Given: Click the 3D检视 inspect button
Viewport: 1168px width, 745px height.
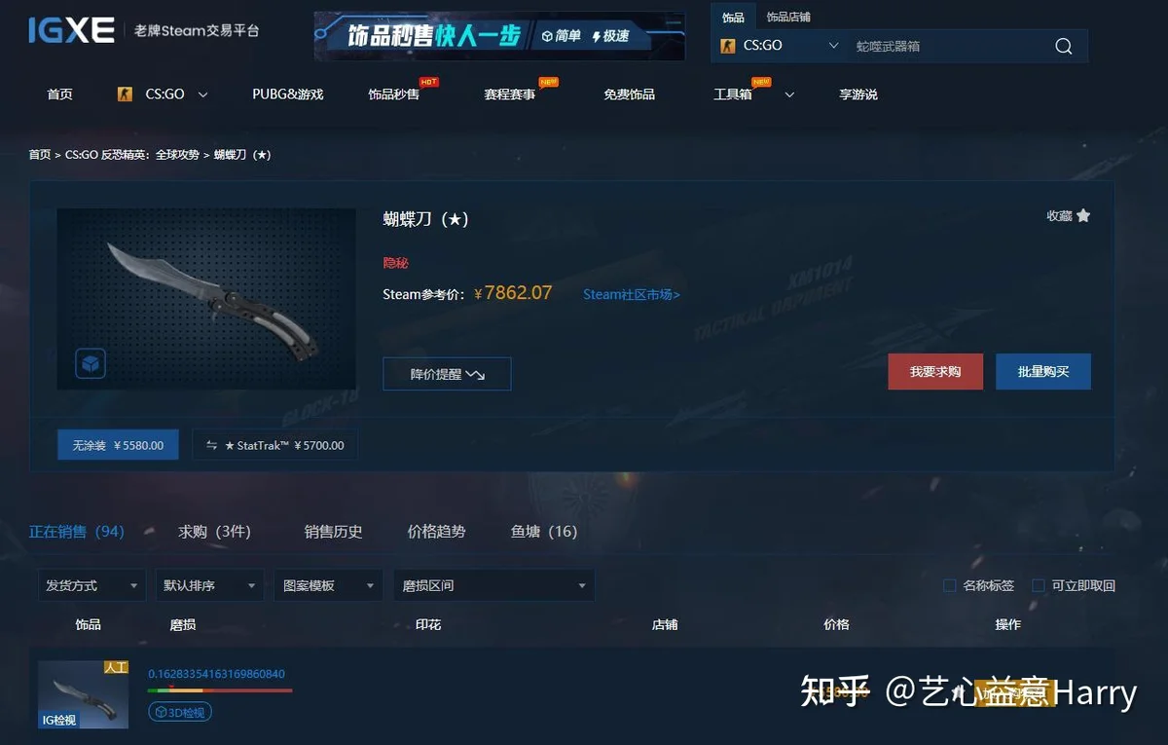Looking at the screenshot, I should tap(180, 712).
